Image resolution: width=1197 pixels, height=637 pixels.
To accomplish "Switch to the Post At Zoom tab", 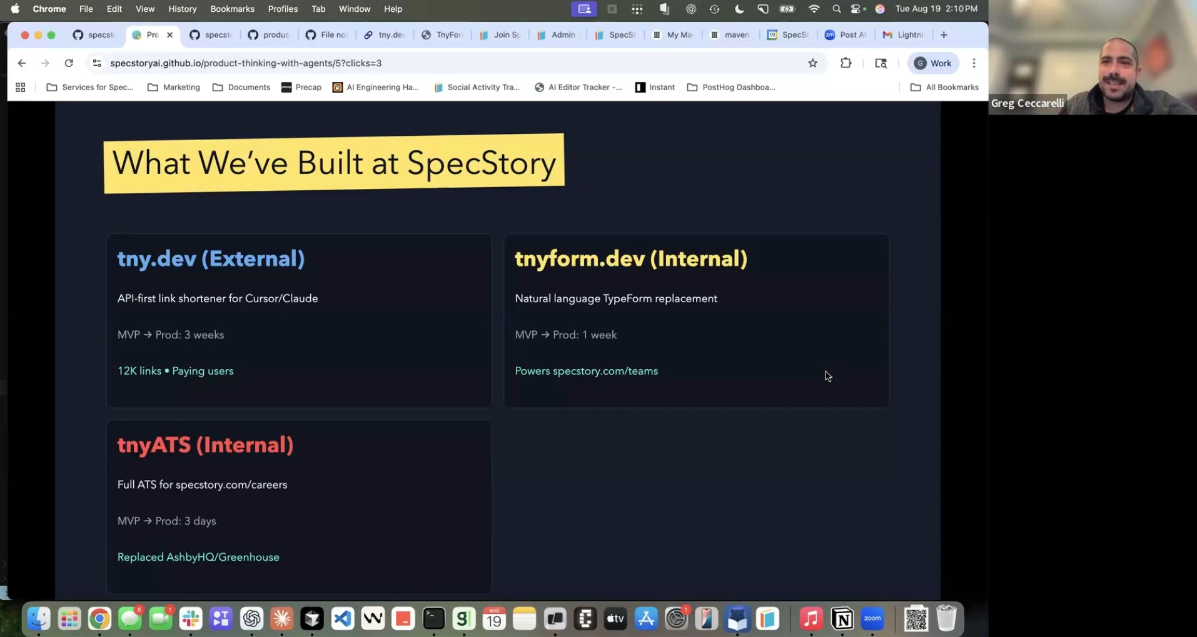I will (846, 35).
